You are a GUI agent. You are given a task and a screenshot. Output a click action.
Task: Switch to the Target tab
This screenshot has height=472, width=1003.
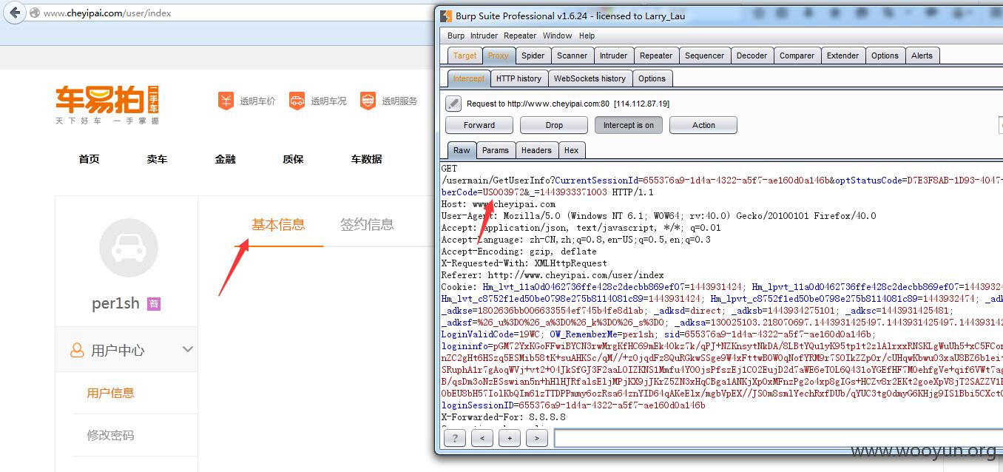465,55
